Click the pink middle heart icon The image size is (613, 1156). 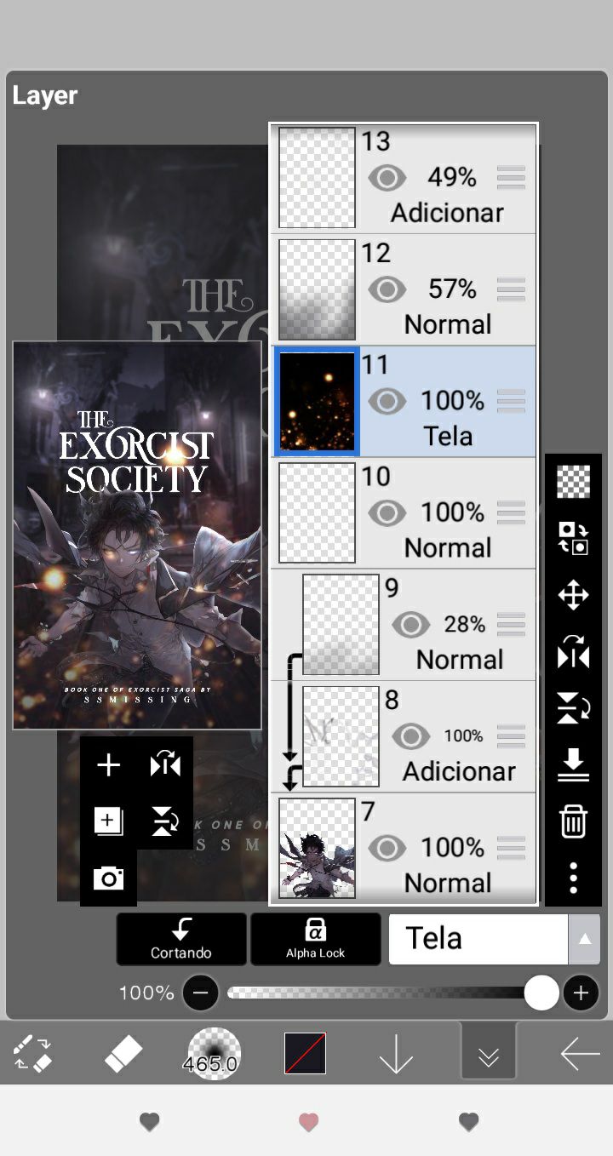point(308,1122)
